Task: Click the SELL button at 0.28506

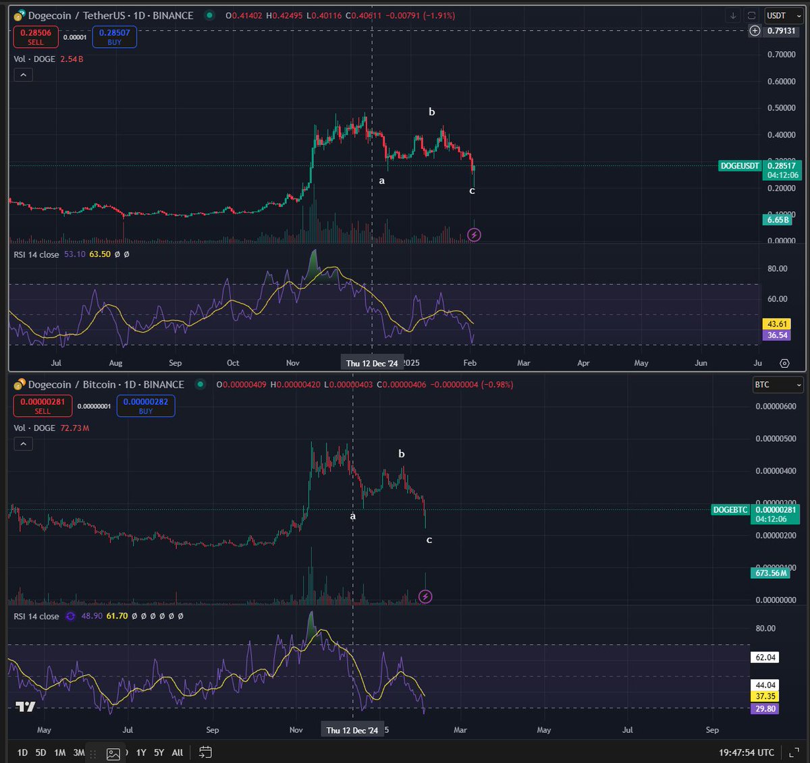Action: [x=35, y=37]
